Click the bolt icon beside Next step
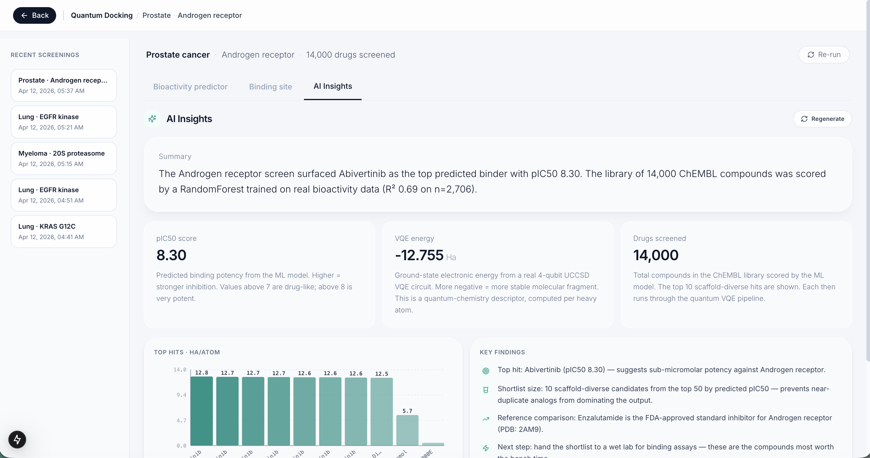 coord(486,448)
